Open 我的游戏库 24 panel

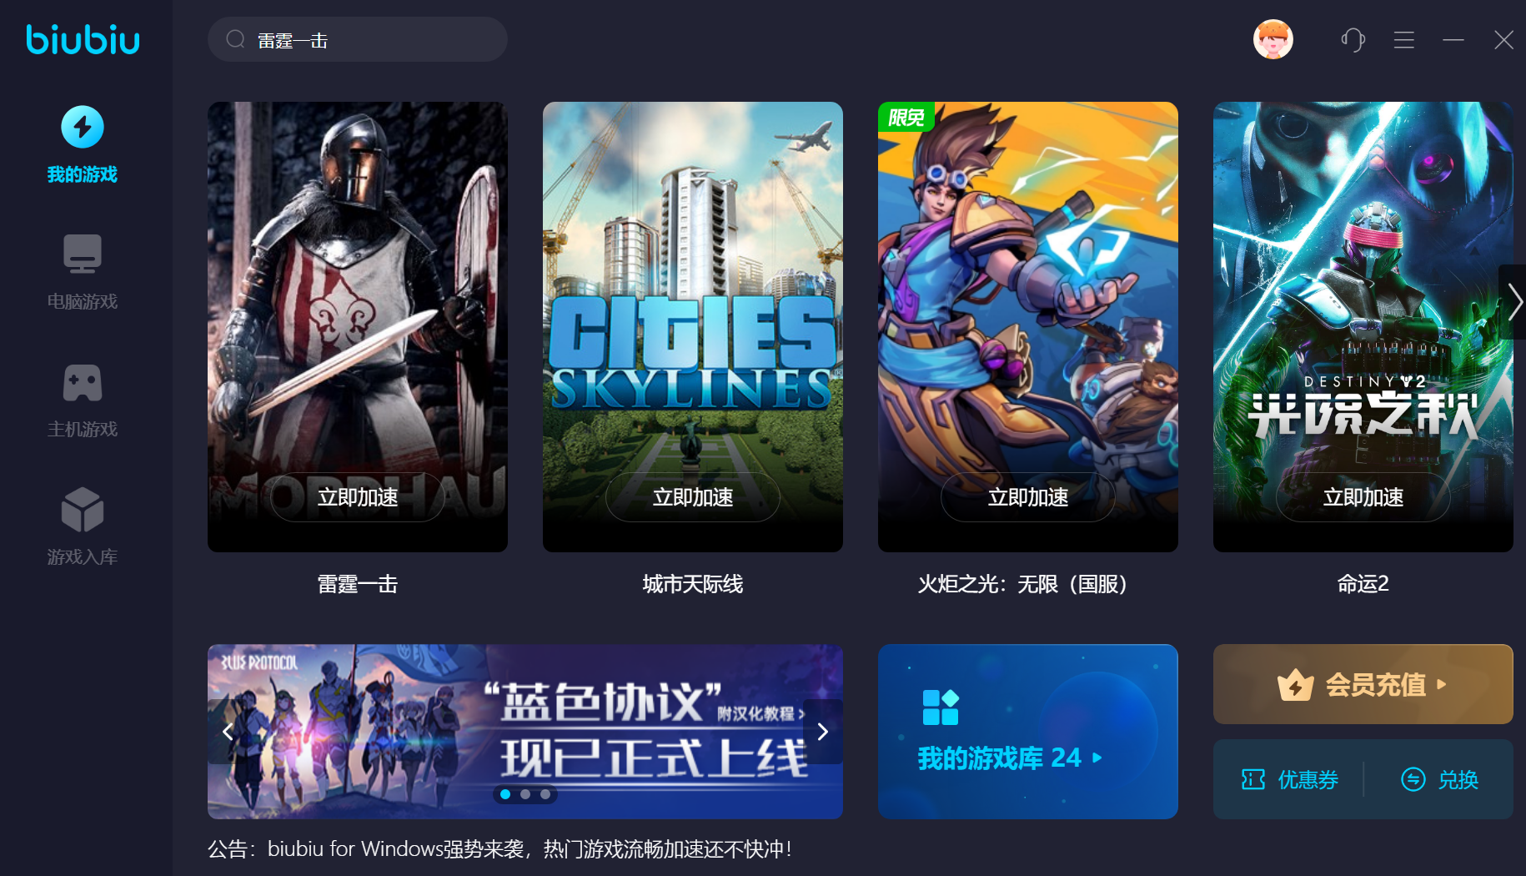(1028, 732)
